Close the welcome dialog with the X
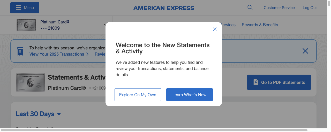 point(215,29)
